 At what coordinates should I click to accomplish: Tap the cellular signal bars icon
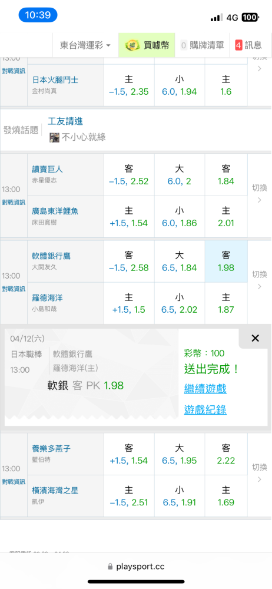[217, 18]
